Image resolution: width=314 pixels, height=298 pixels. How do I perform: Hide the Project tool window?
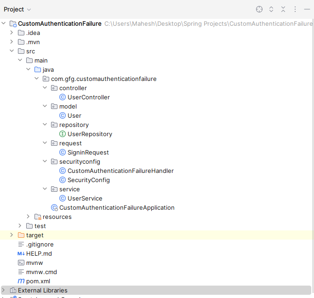click(307, 9)
